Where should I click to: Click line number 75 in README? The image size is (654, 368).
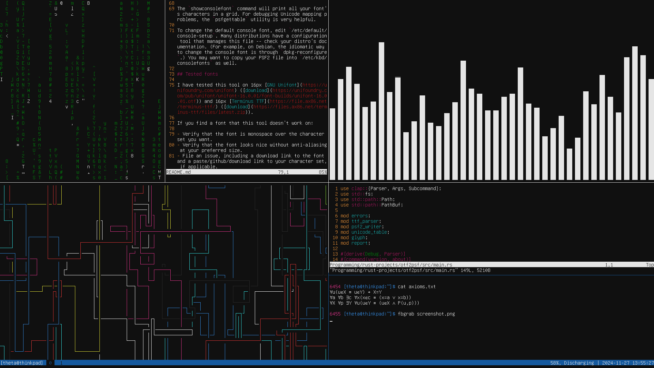[172, 85]
